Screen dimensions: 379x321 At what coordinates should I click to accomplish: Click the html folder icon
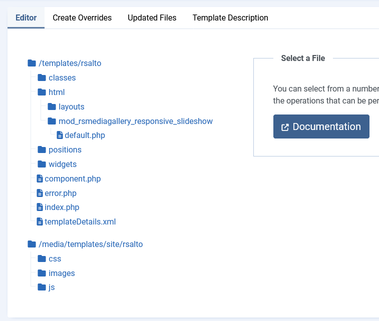pos(42,92)
